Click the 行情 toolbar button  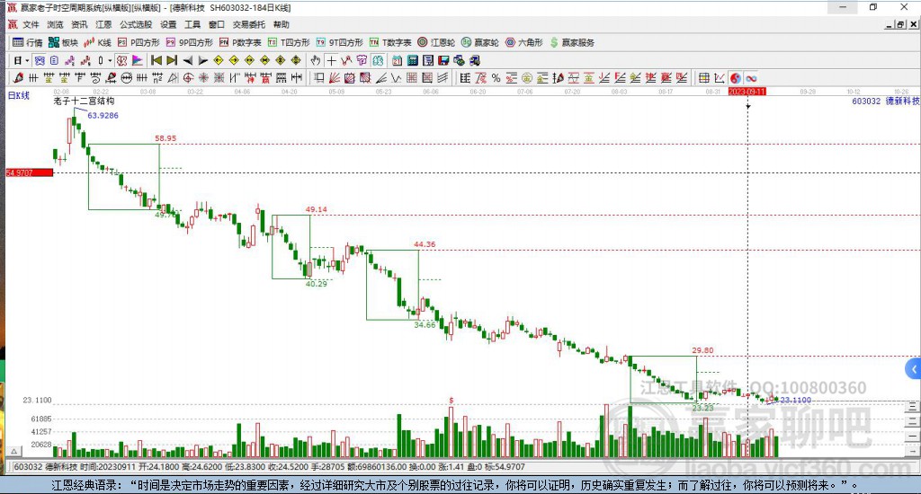(28, 42)
